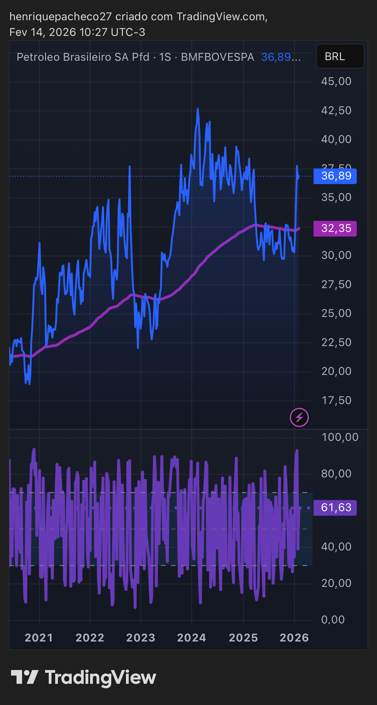Click the 32,35 moving average label
The width and height of the screenshot is (377, 705).
click(335, 229)
